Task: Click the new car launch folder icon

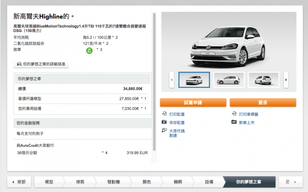Action: click(234, 122)
